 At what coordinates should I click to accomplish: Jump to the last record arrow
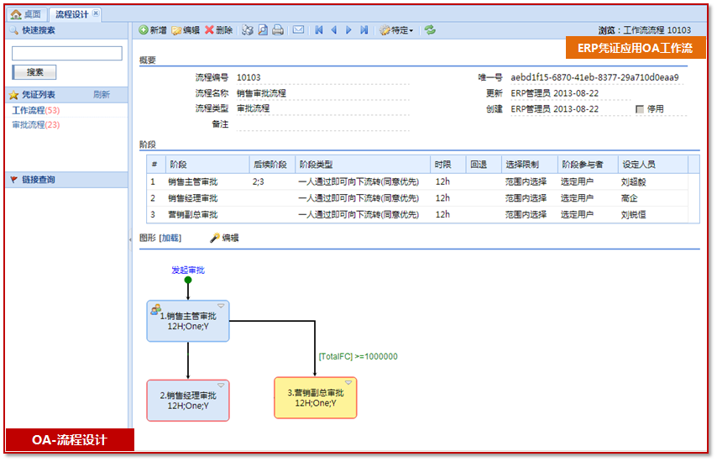[x=364, y=30]
